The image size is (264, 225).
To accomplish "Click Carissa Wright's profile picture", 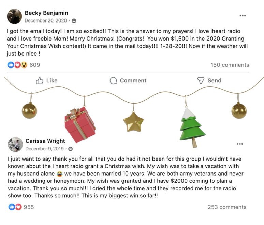I will (15, 144).
